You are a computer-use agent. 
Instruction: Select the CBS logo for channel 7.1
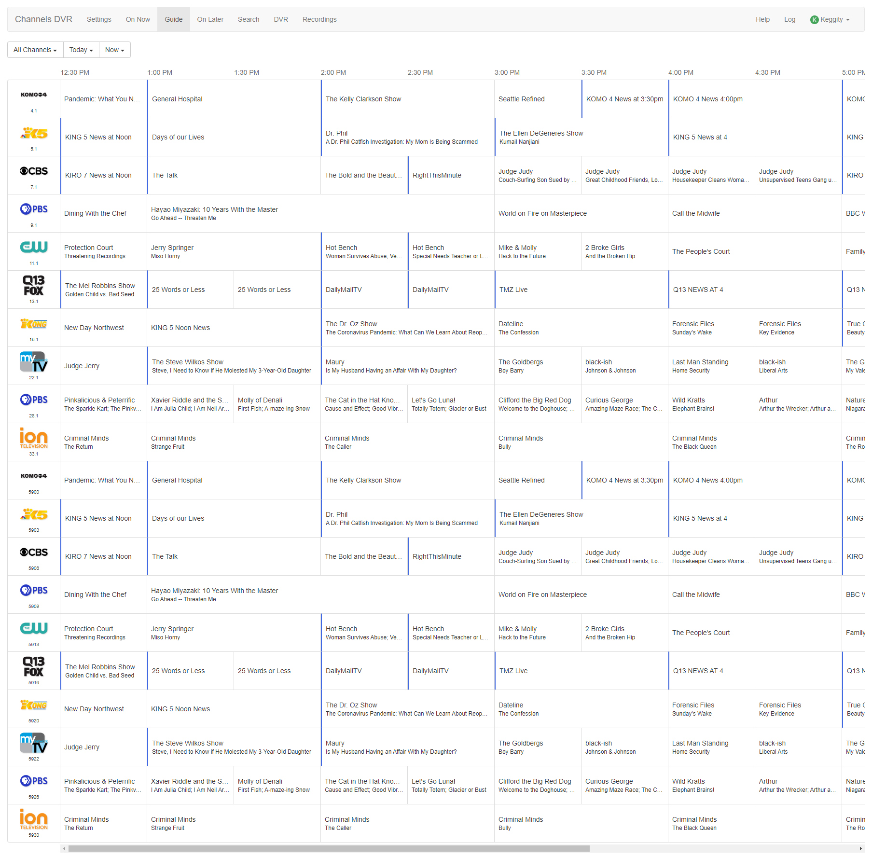pos(34,171)
